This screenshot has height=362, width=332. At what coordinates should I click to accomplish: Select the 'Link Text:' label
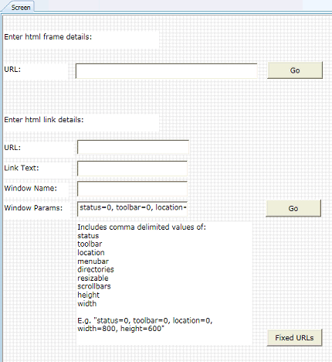tap(22, 168)
